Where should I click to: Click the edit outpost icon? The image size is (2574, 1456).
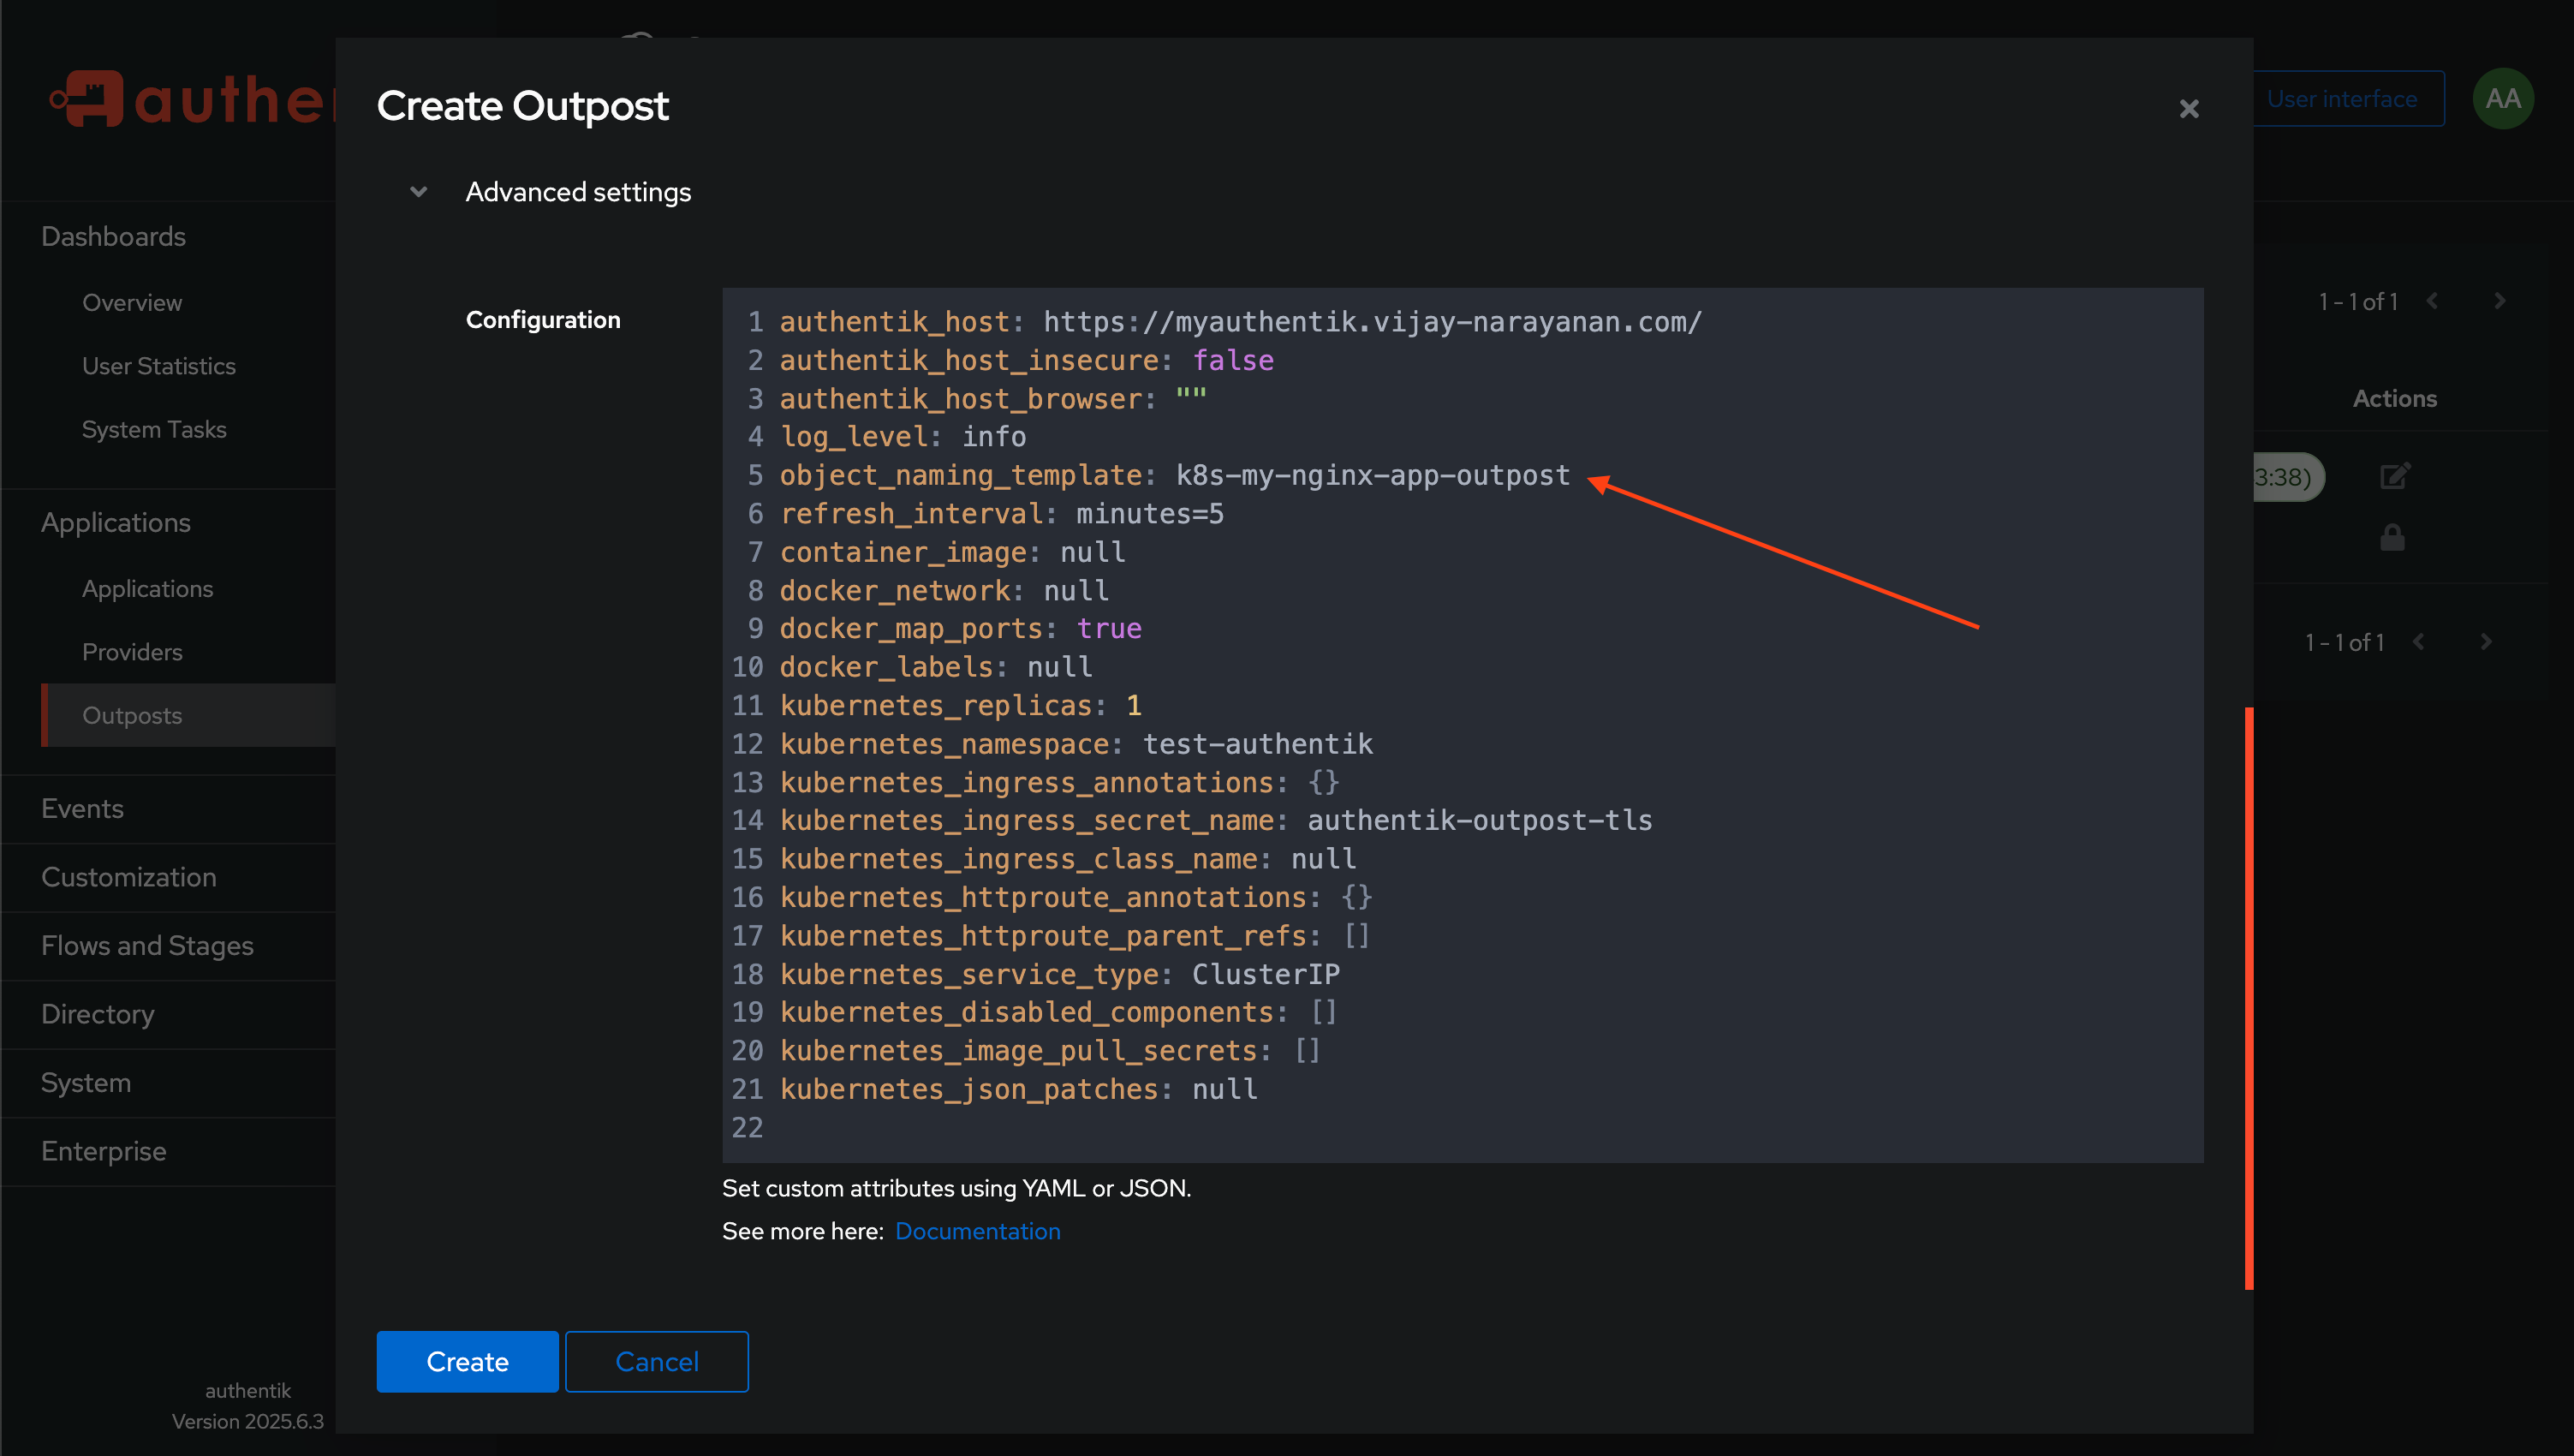tap(2395, 476)
